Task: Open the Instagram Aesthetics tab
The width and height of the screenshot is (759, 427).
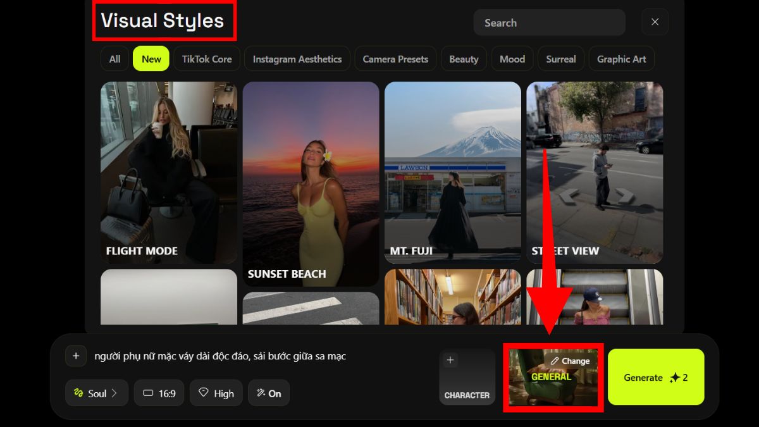Action: coord(297,59)
